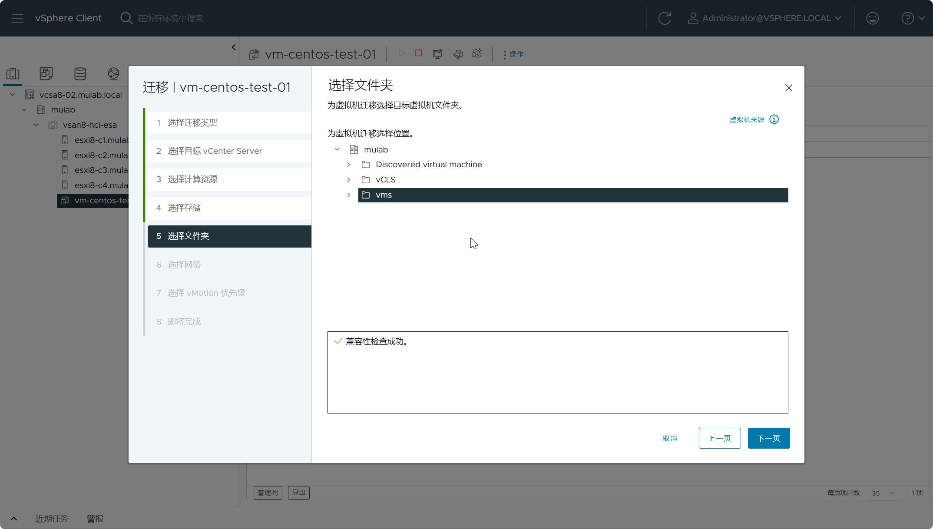Screen dimensions: 933x529
Task: Click 导出 export button
Action: pyautogui.click(x=299, y=493)
